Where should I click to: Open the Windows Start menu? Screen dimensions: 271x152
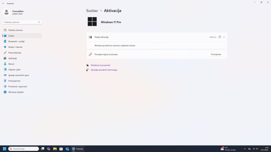[5, 149]
